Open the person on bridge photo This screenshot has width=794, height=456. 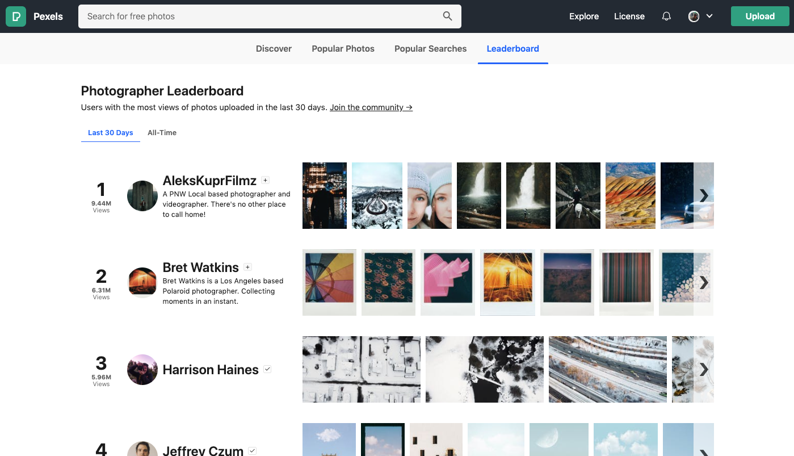pyautogui.click(x=578, y=196)
